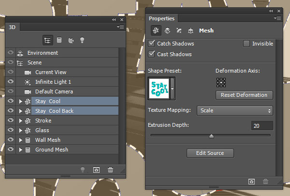290x196 pixels.
Task: Open Texture Mapping Scale dropdown
Action: coord(235,111)
